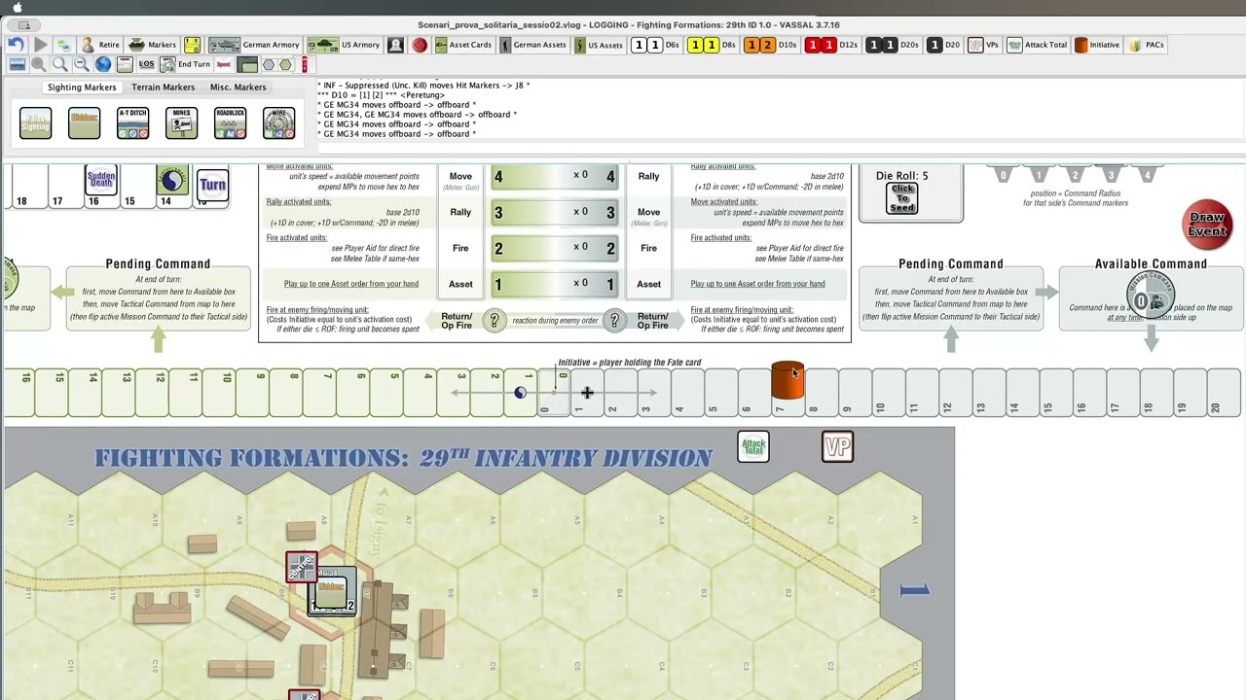Viewport: 1246px width, 700px height.
Task: Select the Move 4 order box
Action: [554, 176]
